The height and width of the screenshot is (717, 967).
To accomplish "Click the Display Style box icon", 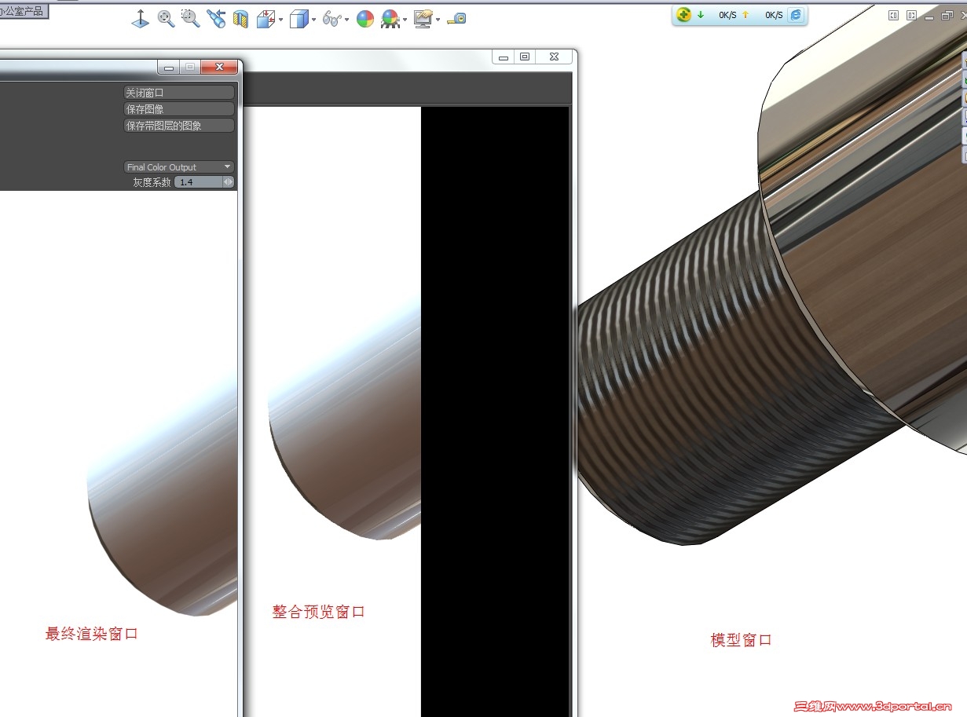I will click(x=299, y=20).
